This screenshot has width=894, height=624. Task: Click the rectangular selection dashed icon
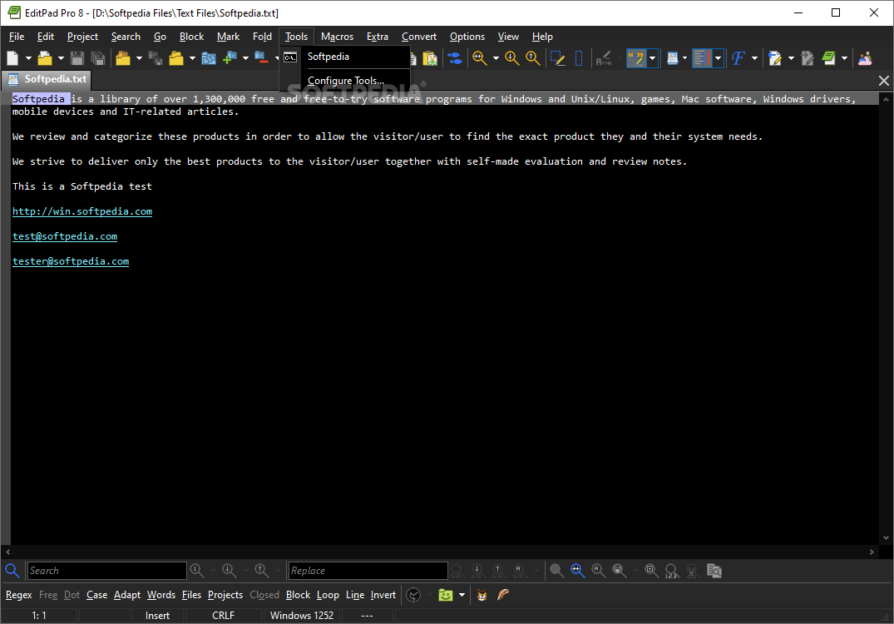[x=579, y=58]
